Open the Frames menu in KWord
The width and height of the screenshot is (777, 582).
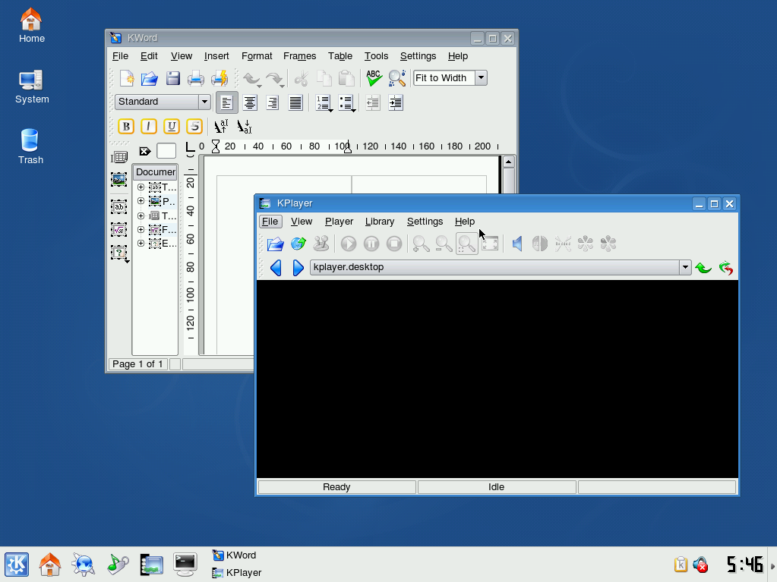coord(299,56)
